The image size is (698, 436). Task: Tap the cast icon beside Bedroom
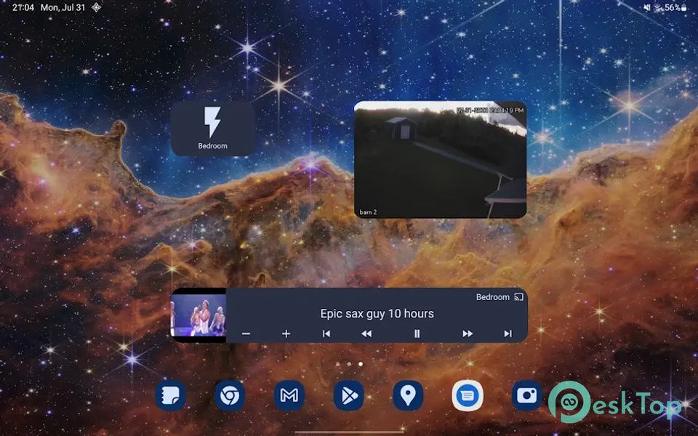tap(518, 296)
